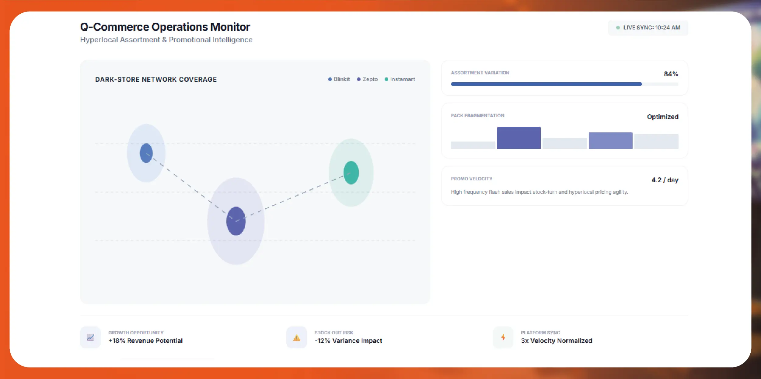Image resolution: width=761 pixels, height=379 pixels.
Task: Click the STOCK OUT RISK label
Action: (334, 333)
